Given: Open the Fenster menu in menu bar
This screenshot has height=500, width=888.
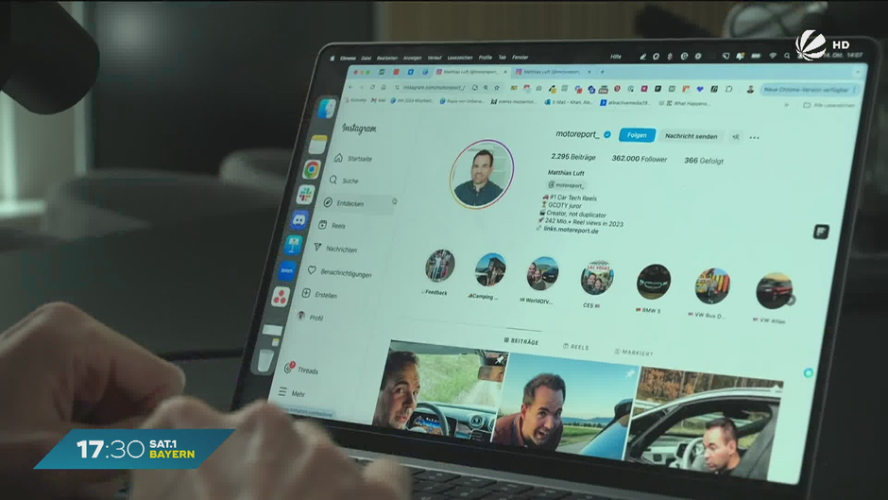Looking at the screenshot, I should pyautogui.click(x=521, y=58).
